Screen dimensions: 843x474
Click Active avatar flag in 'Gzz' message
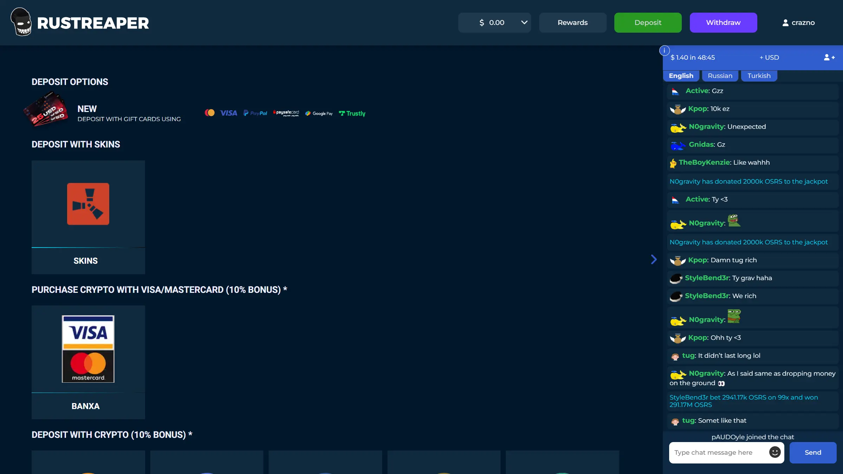coord(675,92)
